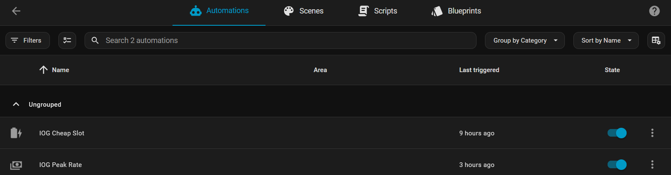Open the Blueprints tab
Viewport: 671px width, 175px height.
click(x=456, y=11)
